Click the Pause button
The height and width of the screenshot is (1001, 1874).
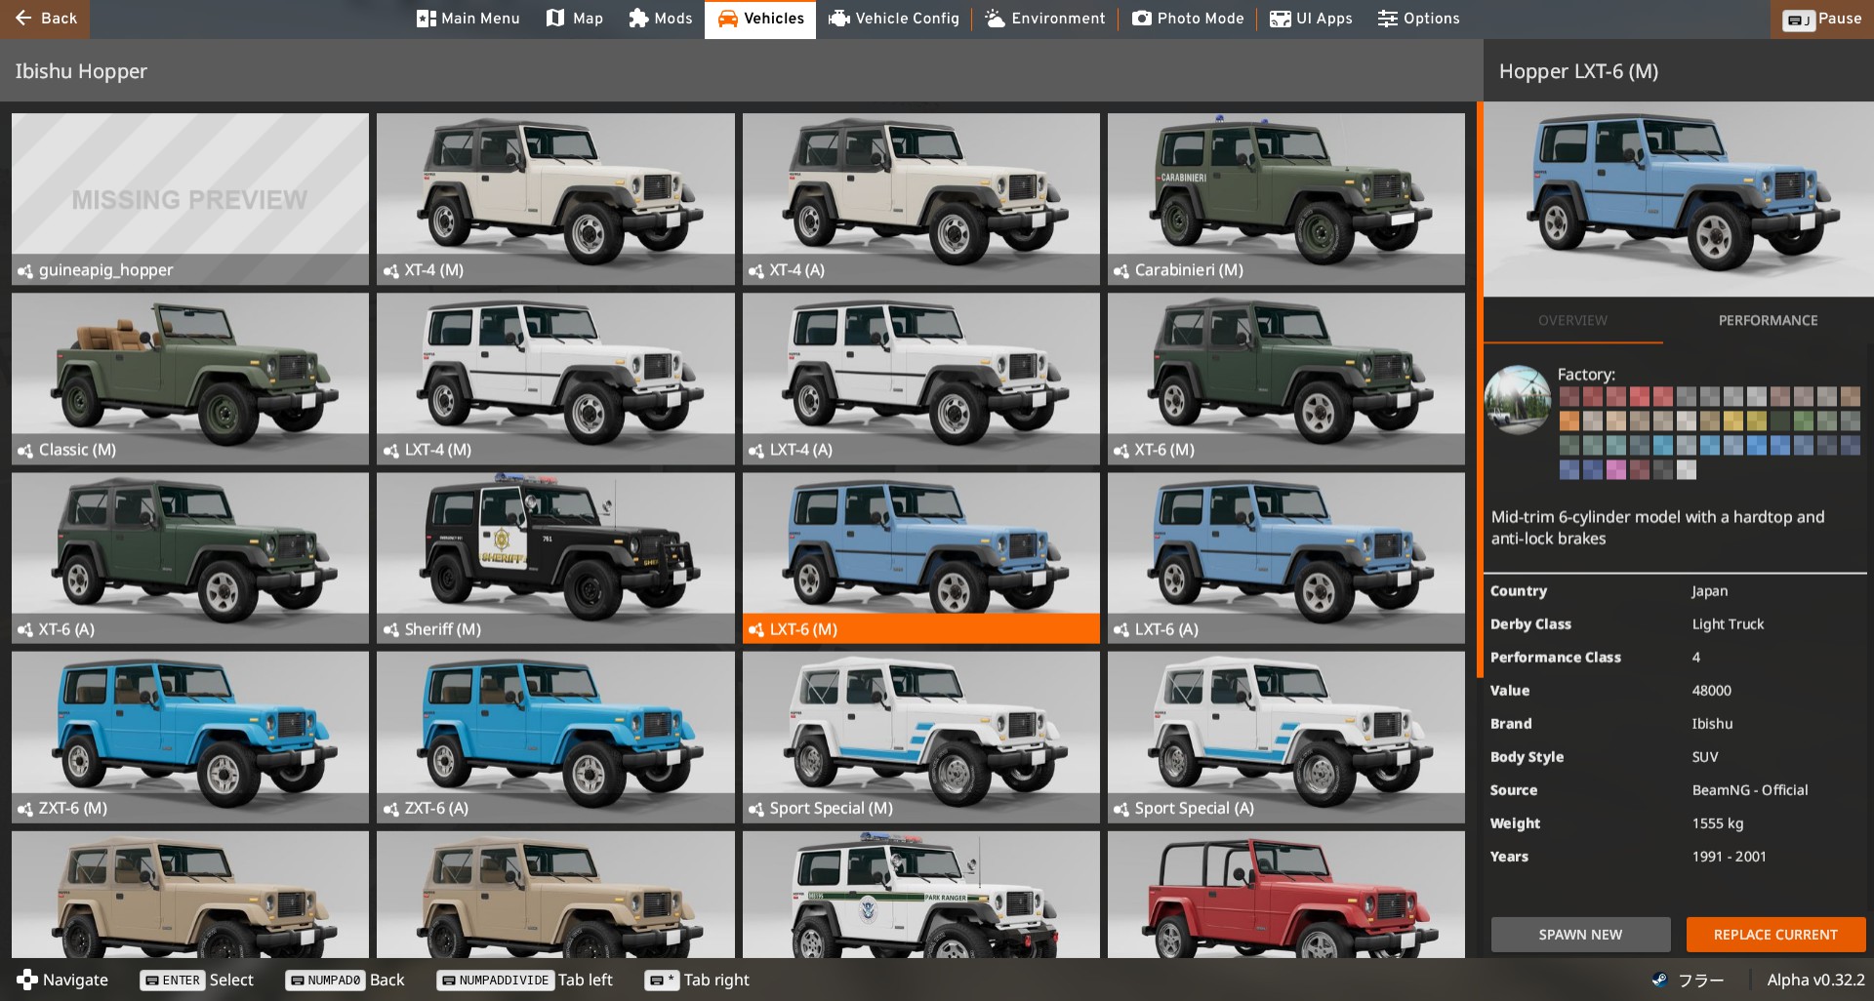tap(1822, 19)
